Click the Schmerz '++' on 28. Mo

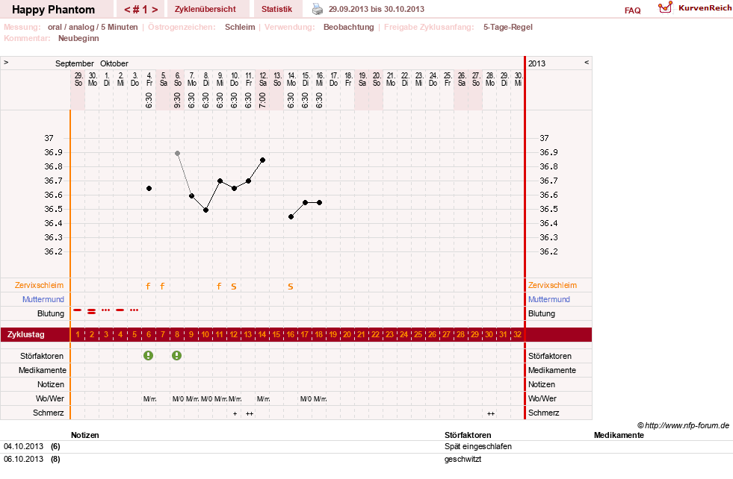(490, 413)
